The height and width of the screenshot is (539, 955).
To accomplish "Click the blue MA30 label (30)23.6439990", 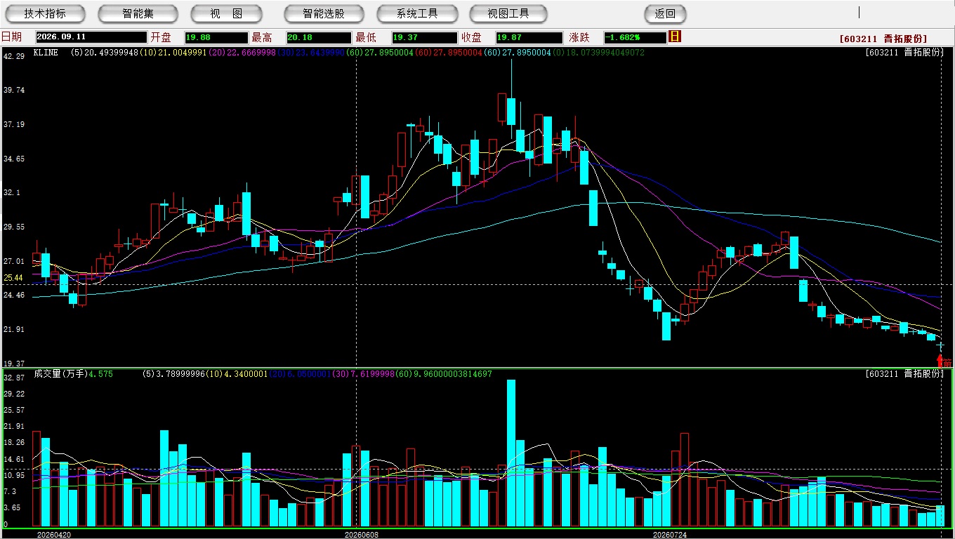I will 311,53.
